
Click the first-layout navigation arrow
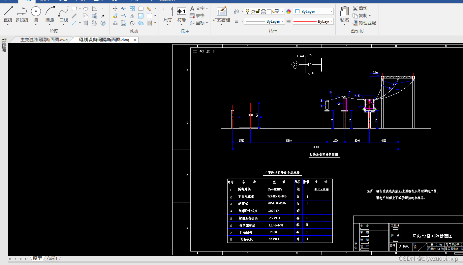click(10, 259)
